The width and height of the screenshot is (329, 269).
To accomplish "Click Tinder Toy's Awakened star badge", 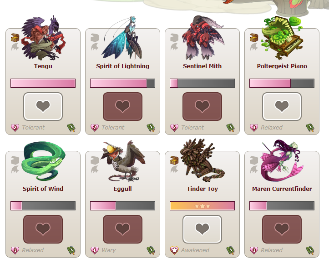I will point(174,250).
